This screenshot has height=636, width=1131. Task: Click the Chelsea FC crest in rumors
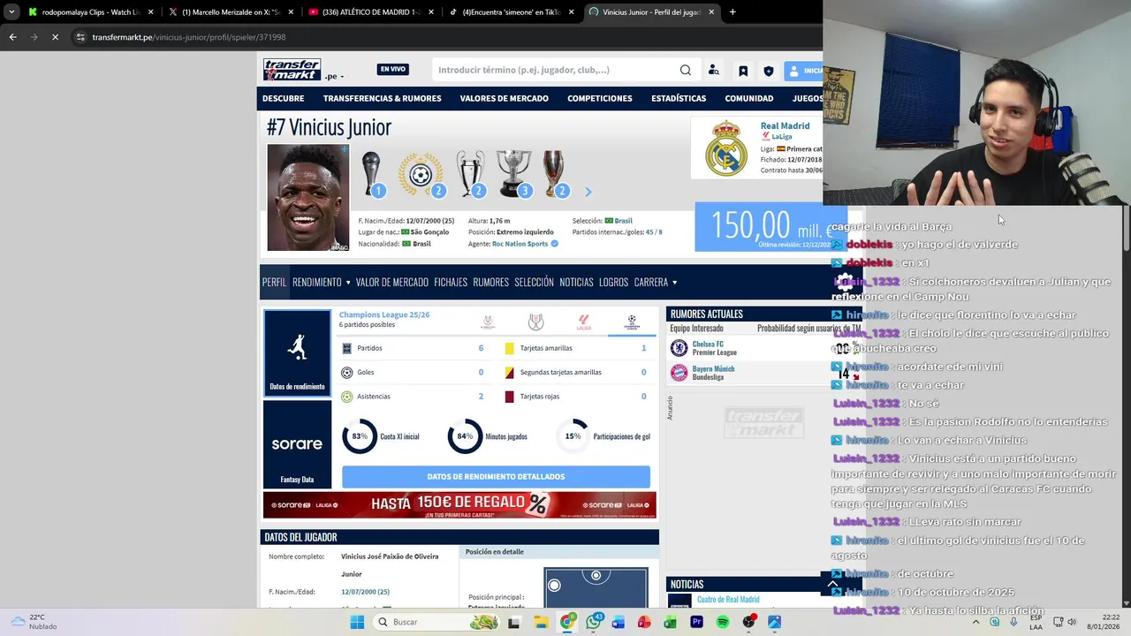click(x=679, y=348)
